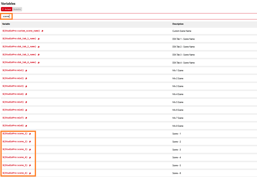Screen dimensions: 257x177
Task: Copy the mix5 variable to clipboard
Action: (26, 102)
